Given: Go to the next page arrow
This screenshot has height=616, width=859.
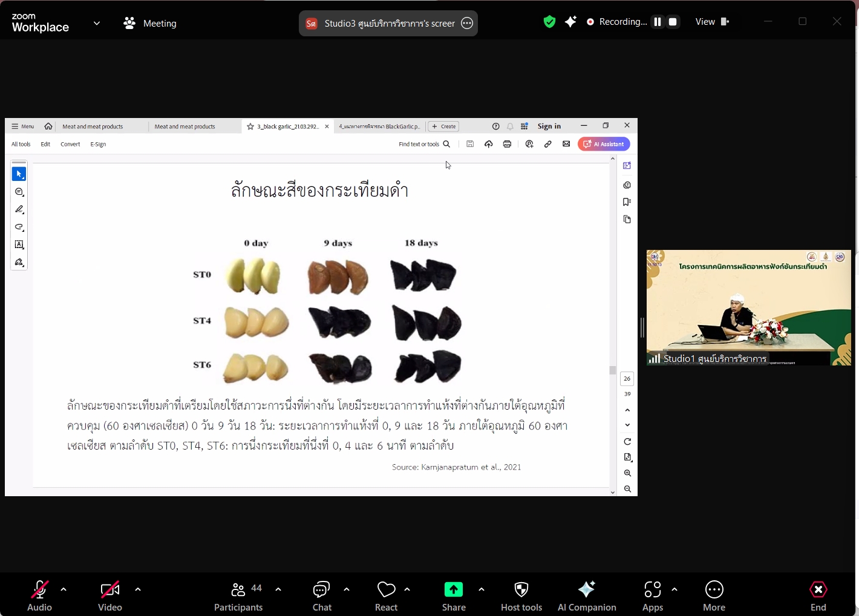Looking at the screenshot, I should [627, 425].
